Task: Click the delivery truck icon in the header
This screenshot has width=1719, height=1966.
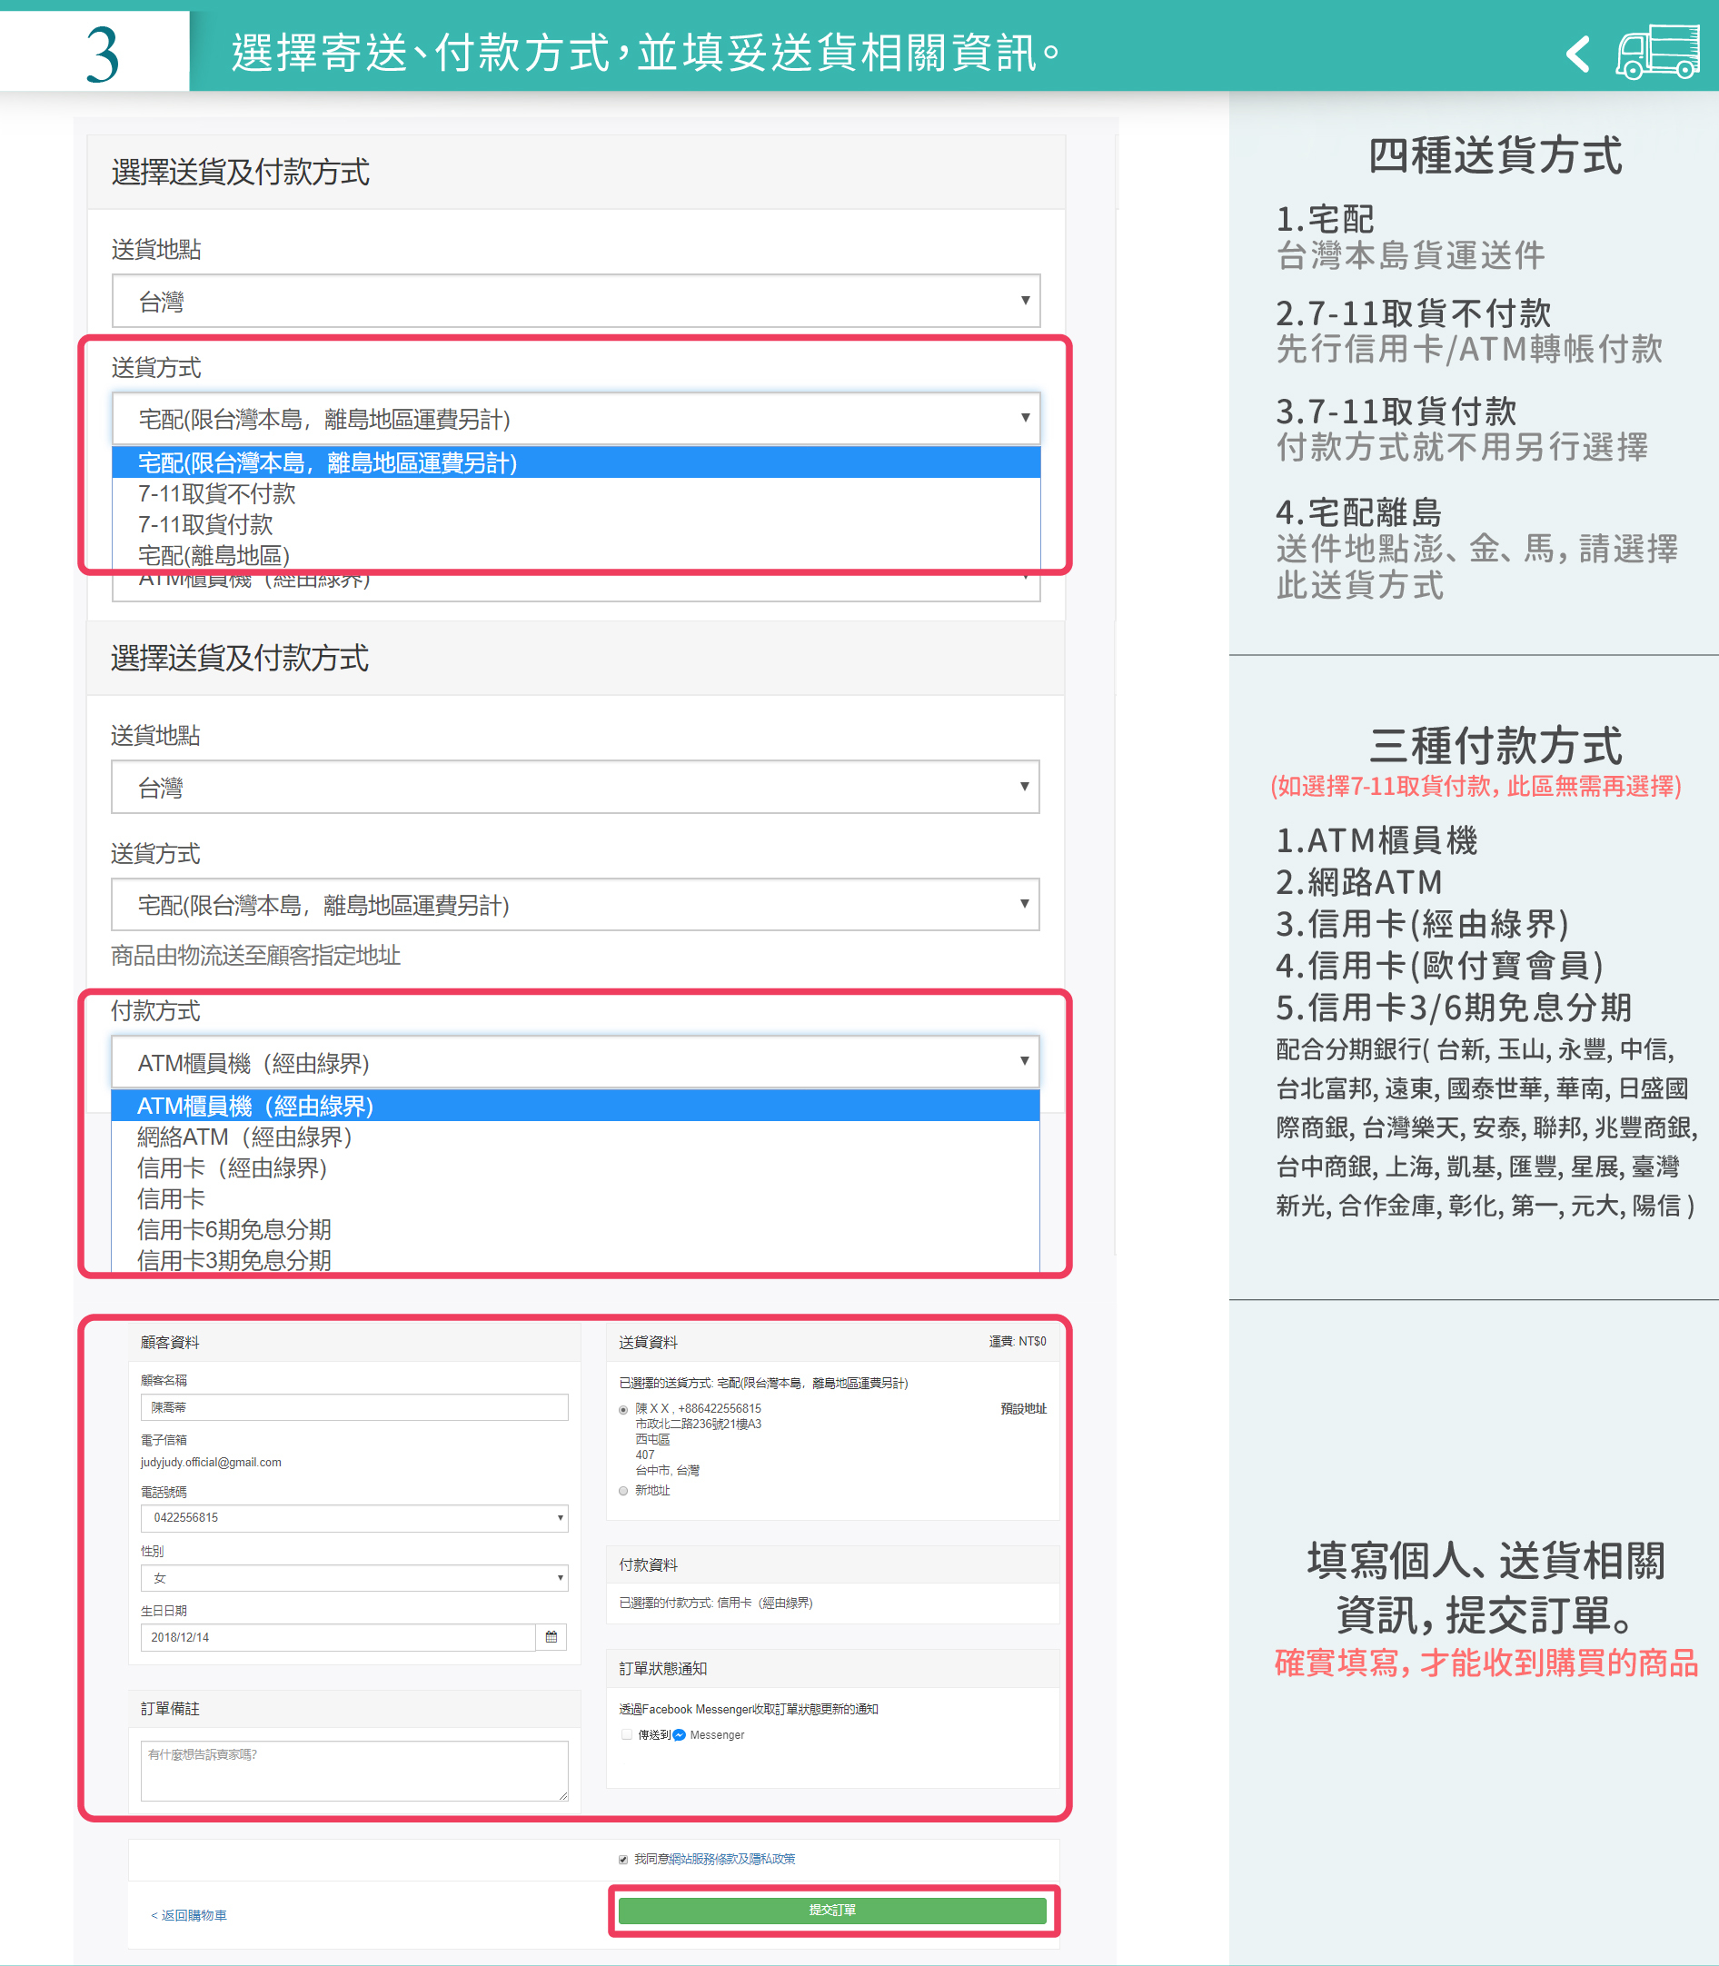Action: coord(1657,52)
